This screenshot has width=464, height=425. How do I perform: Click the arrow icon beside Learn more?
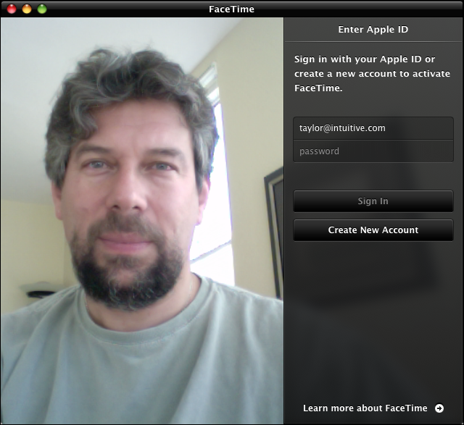click(x=439, y=408)
